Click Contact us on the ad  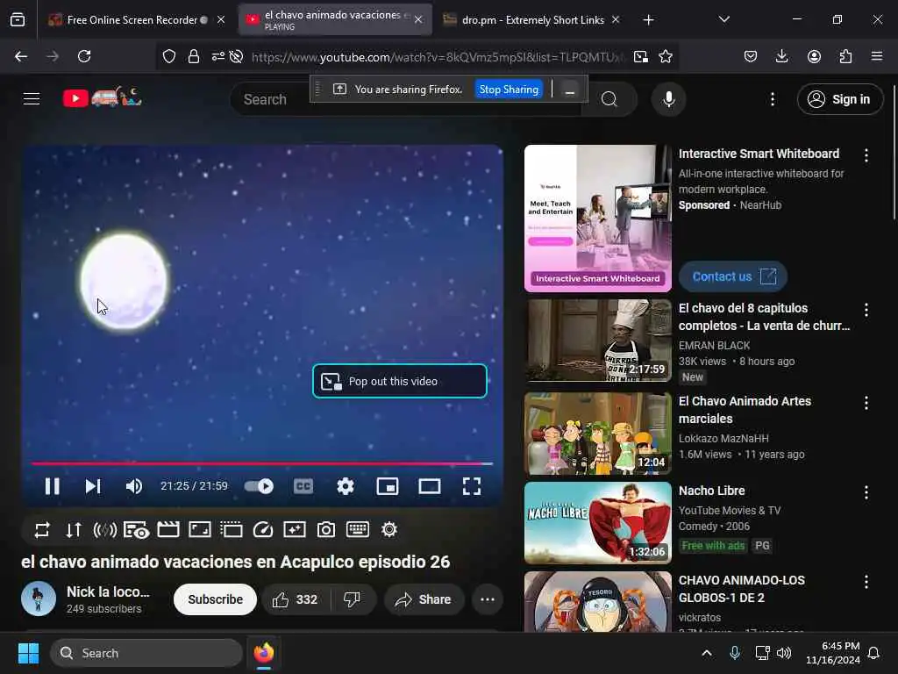coord(733,276)
